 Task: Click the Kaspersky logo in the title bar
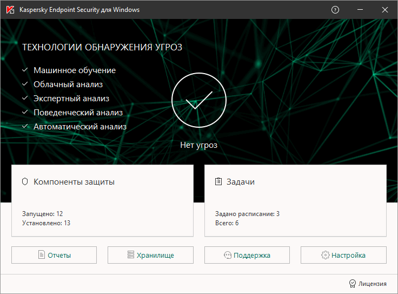10,10
